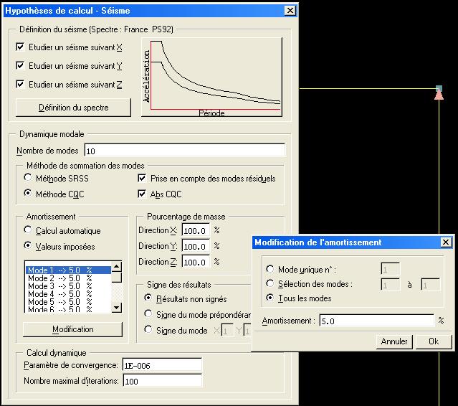
Task: Click the Signe du mode X field
Action: pyautogui.click(x=227, y=331)
